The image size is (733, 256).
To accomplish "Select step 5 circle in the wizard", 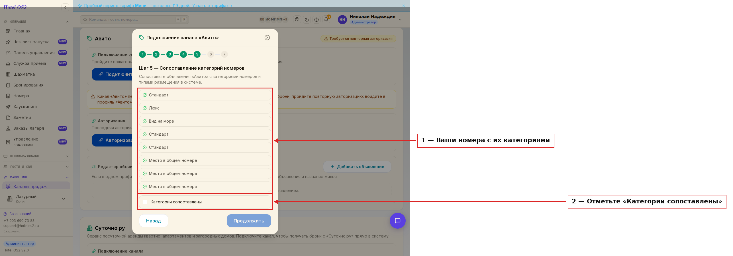I will (x=197, y=54).
